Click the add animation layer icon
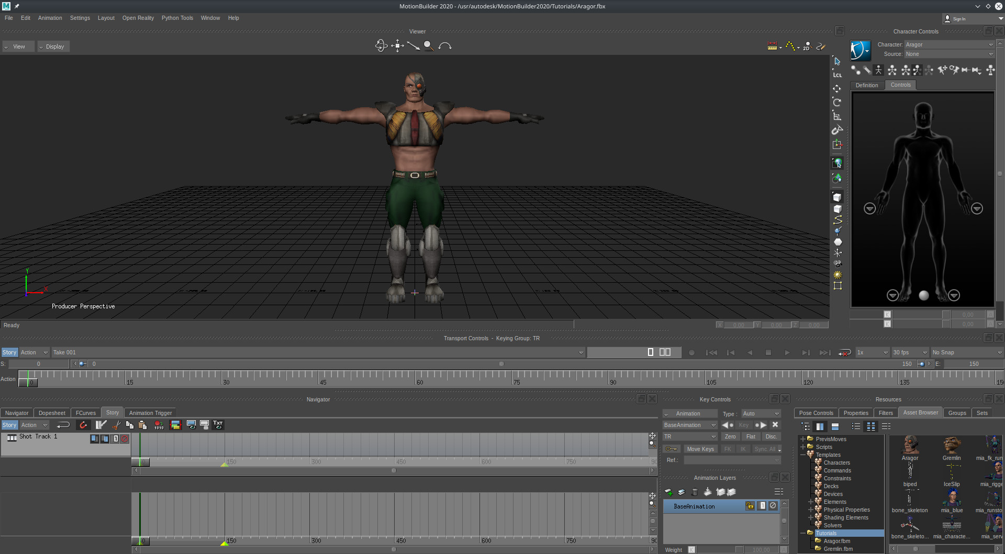Image resolution: width=1005 pixels, height=554 pixels. click(x=668, y=492)
